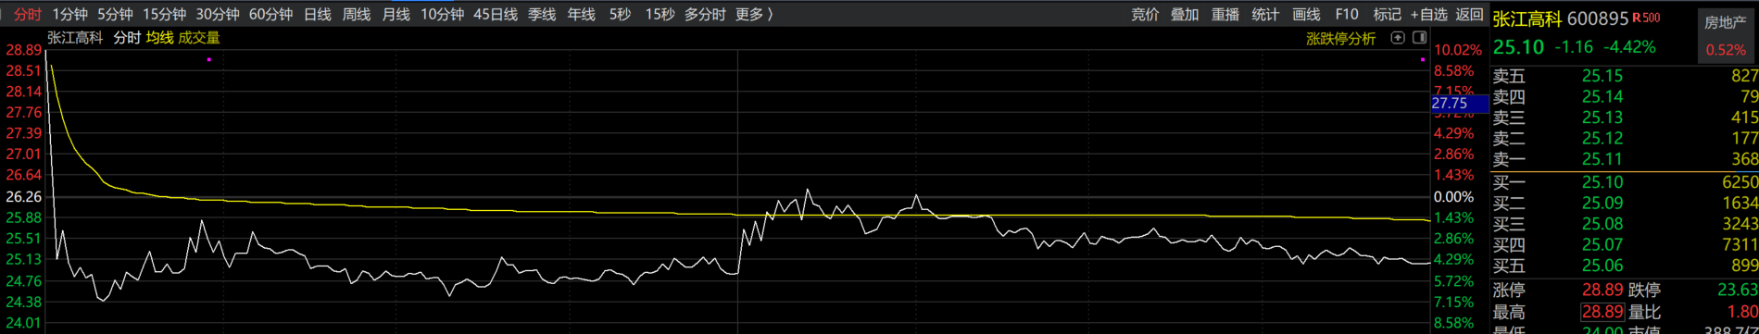Image resolution: width=1759 pixels, height=334 pixels.
Task: Click the 买五 bid price 25.06
Action: [x=1602, y=266]
